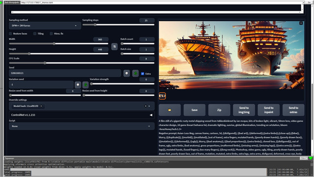
Task: Randomize the main seed with dice icon
Action: 127,73
